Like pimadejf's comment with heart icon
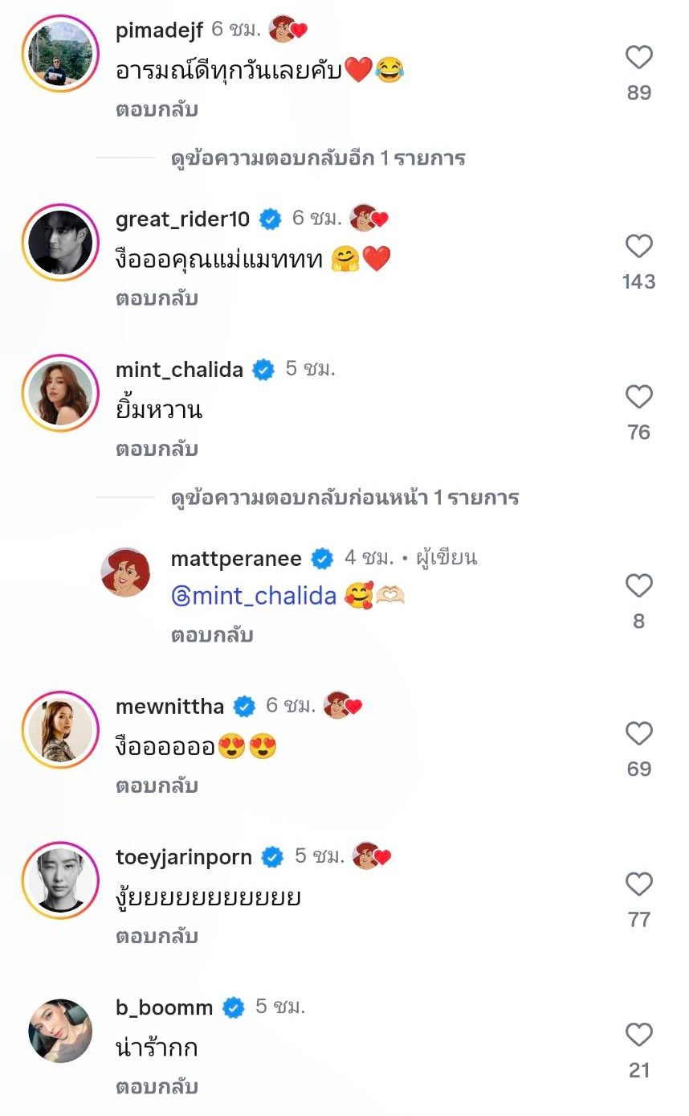 click(x=638, y=57)
